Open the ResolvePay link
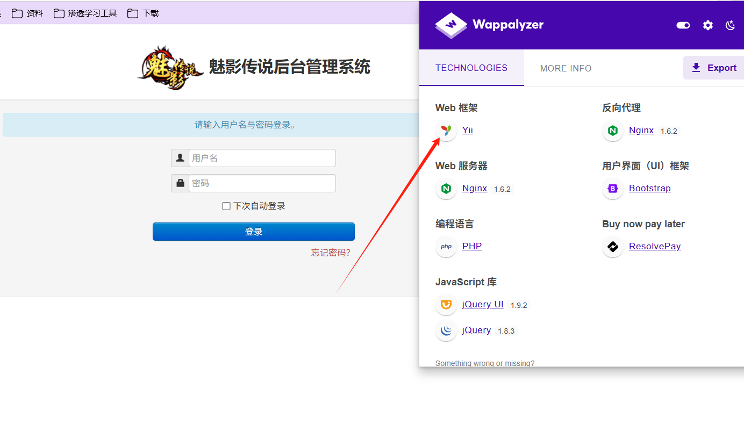The width and height of the screenshot is (744, 439). pos(655,246)
